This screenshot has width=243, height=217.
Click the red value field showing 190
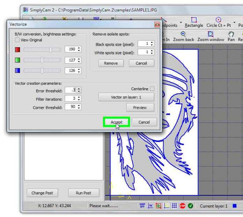[x=71, y=49]
